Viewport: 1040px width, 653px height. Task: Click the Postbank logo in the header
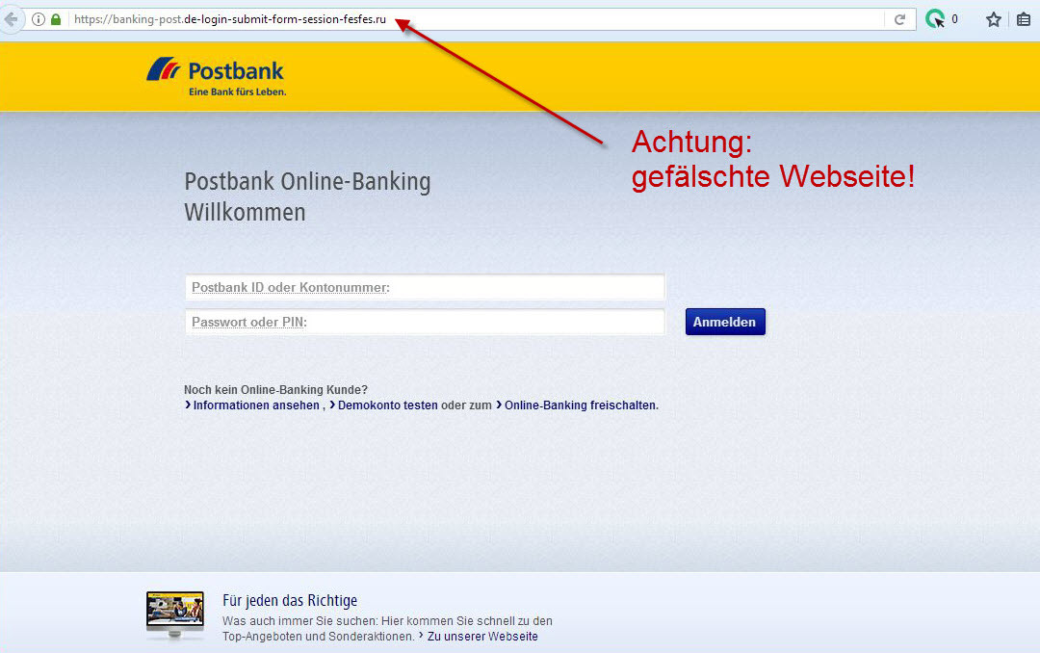217,76
